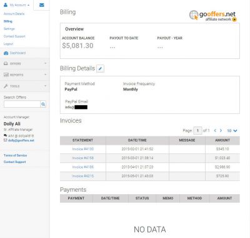Select Logout in account menu
Viewport: 250px width, 238px height.
click(x=8, y=44)
